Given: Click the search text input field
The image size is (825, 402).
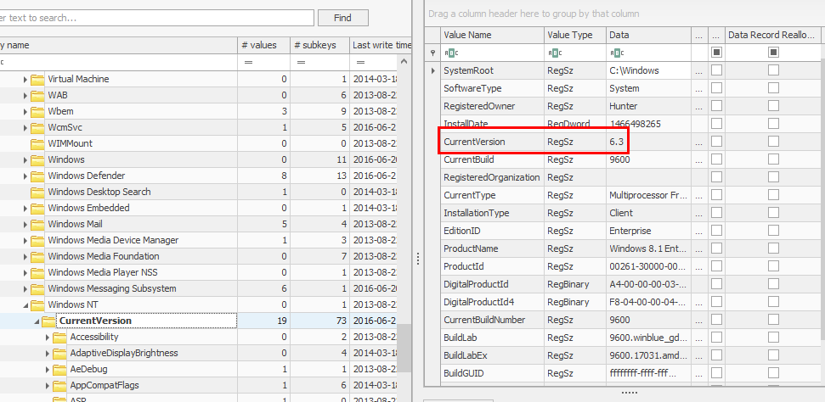Looking at the screenshot, I should 153,18.
